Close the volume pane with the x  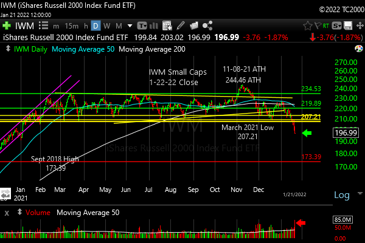coord(7,213)
